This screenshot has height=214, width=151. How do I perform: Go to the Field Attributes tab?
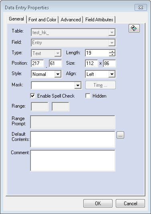[99, 20]
